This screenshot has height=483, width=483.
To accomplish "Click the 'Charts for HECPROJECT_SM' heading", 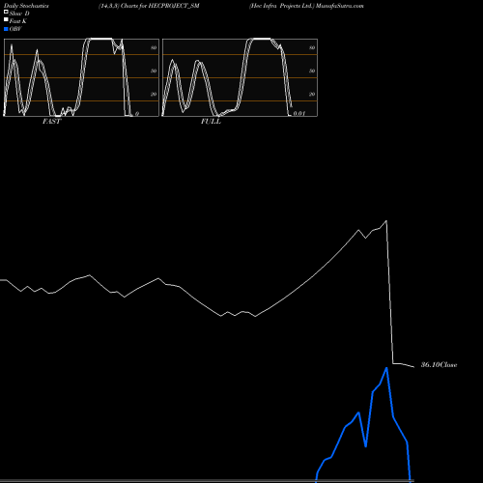I will coord(160,6).
